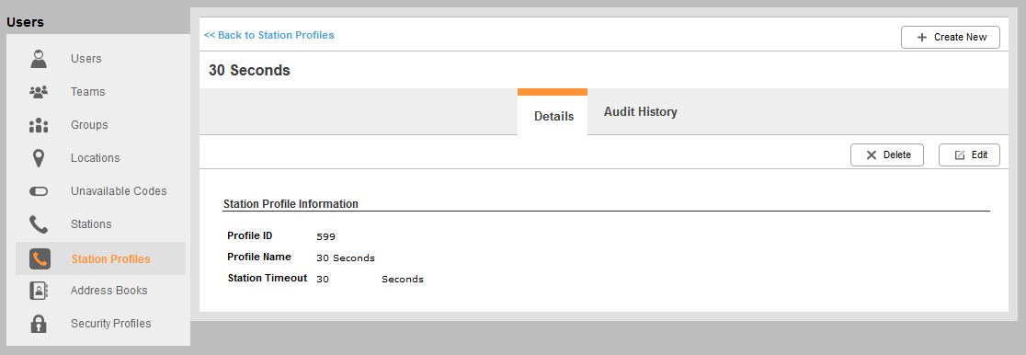
Task: Open the Address Books contact icon
Action: [x=40, y=291]
